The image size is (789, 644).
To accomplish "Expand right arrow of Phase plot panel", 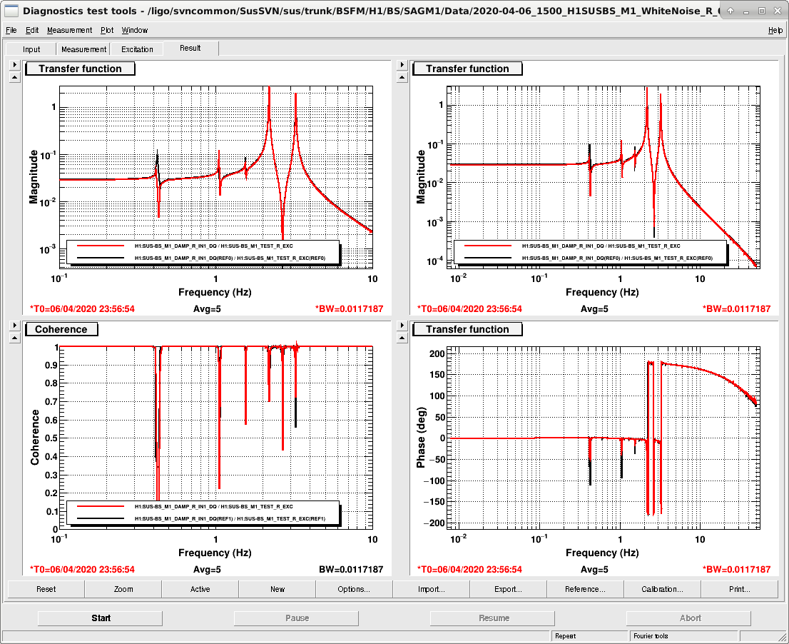I will [x=402, y=326].
